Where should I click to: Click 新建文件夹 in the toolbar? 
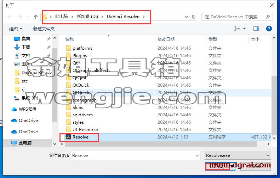[44, 29]
